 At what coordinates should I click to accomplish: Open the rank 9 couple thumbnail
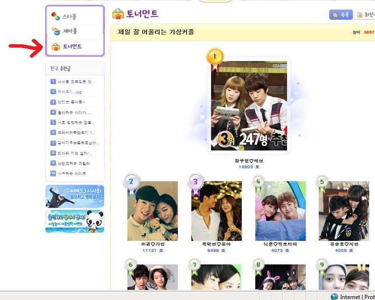(x=344, y=277)
